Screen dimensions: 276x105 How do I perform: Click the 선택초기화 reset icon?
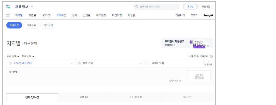(x=180, y=81)
